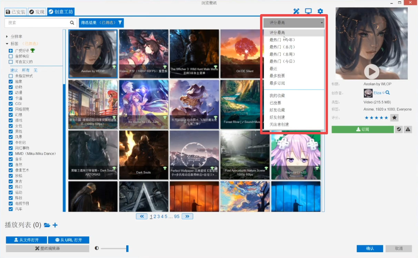Uncheck the 抽象 tag

[x=11, y=82]
